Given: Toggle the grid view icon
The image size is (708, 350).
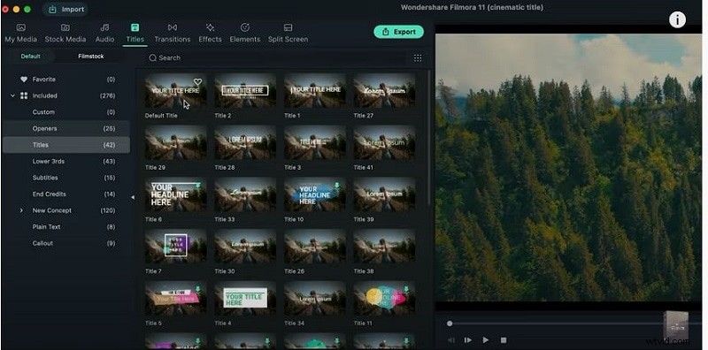Looking at the screenshot, I should pos(418,57).
